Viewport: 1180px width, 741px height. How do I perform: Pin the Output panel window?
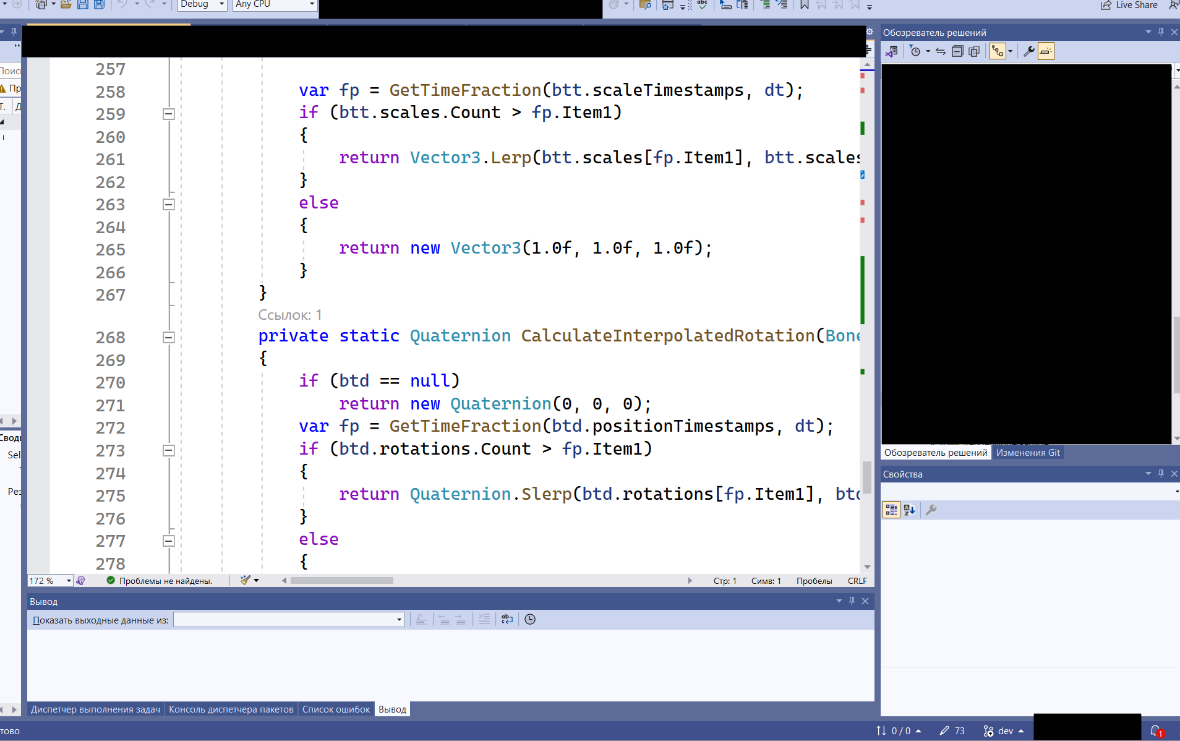click(x=852, y=601)
